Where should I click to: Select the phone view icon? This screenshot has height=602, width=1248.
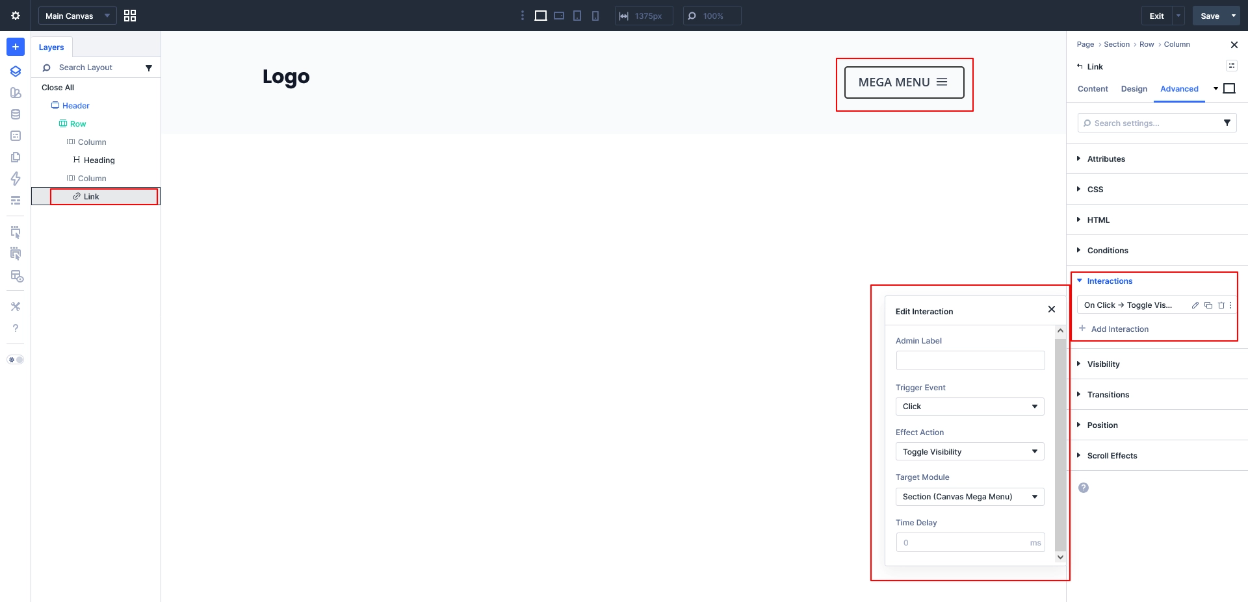point(595,16)
